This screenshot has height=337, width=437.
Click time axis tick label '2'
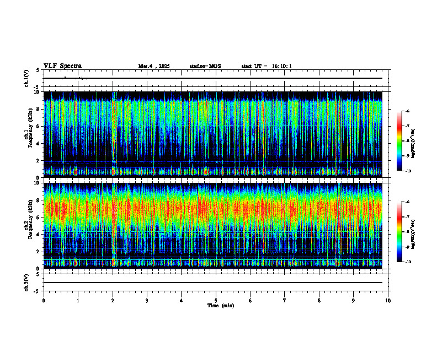click(x=113, y=301)
